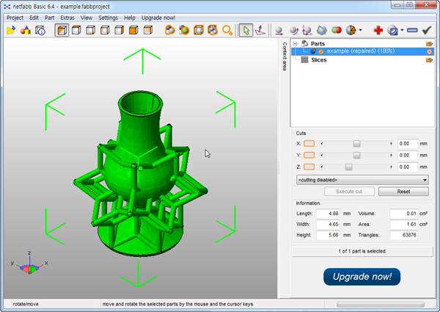Viewport: 440px width, 312px height.
Task: Open a file with the yellow folder icon
Action: click(11, 30)
